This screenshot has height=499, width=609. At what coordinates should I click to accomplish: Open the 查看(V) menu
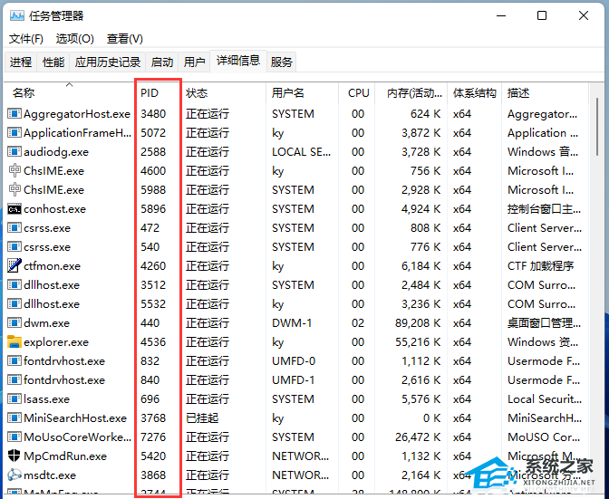pyautogui.click(x=125, y=38)
